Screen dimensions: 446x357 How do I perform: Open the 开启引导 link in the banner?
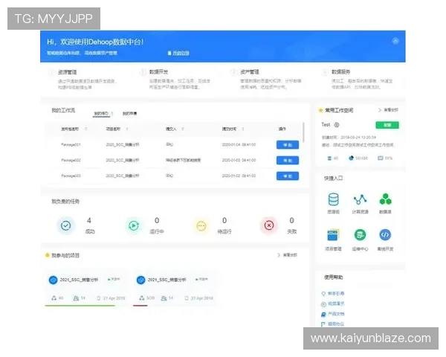point(178,53)
